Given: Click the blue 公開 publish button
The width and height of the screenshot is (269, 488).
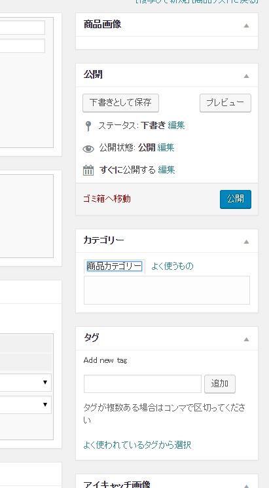Looking at the screenshot, I should [x=236, y=199].
